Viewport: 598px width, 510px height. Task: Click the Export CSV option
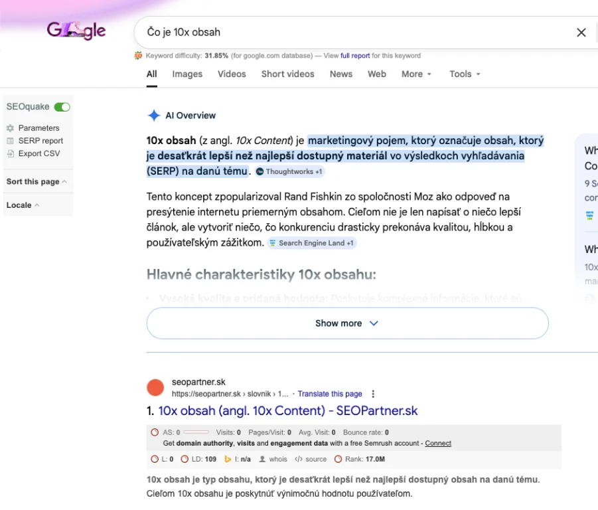[38, 153]
